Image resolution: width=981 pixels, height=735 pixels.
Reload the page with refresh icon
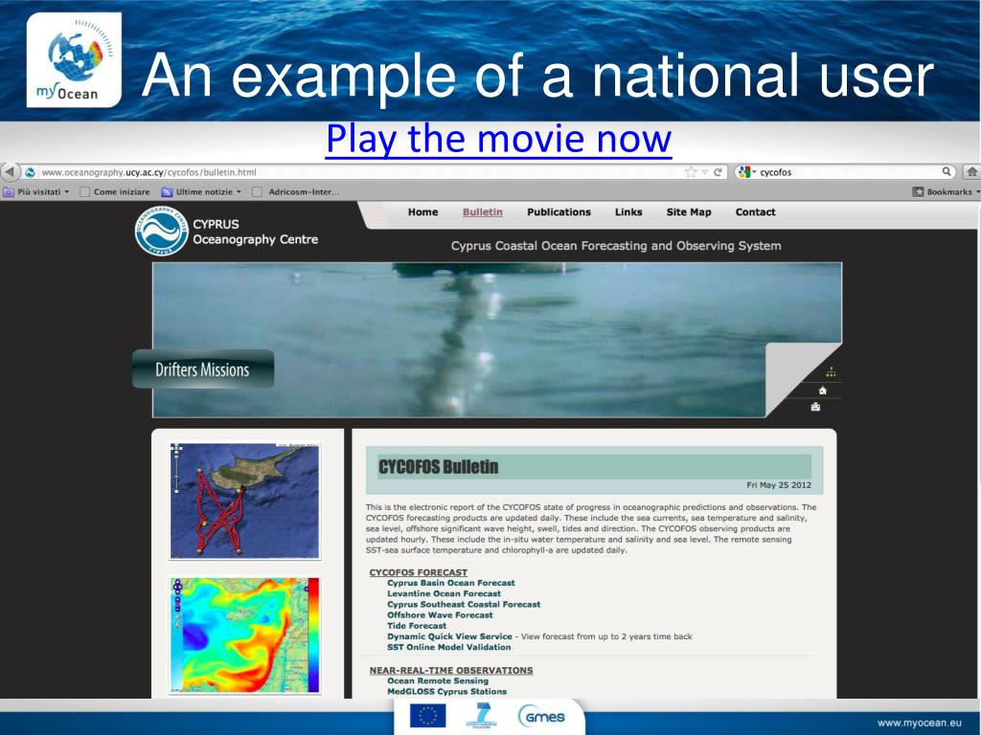tap(719, 172)
